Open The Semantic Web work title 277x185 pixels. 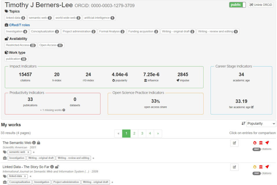click(17, 143)
